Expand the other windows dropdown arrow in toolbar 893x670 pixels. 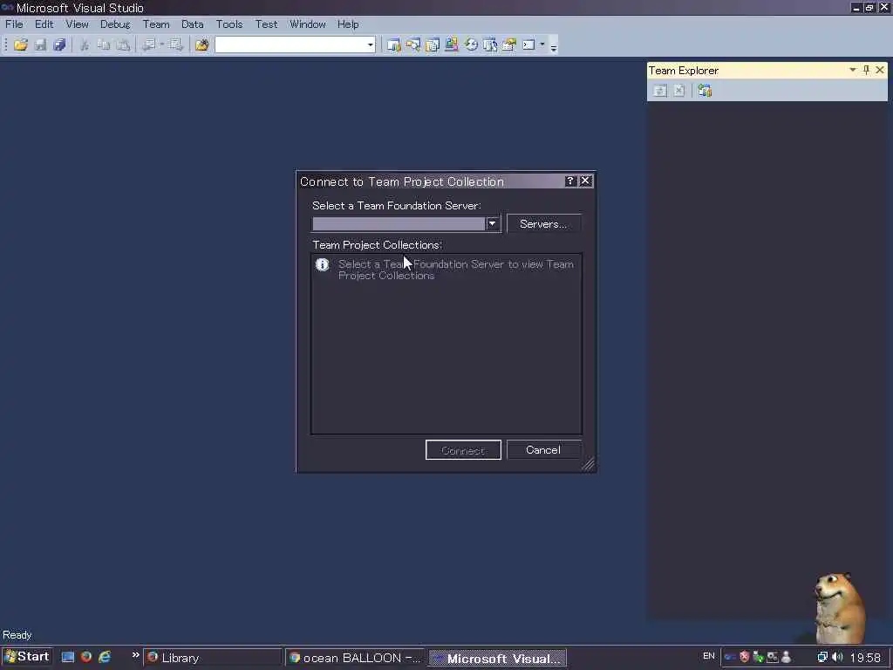tap(542, 44)
